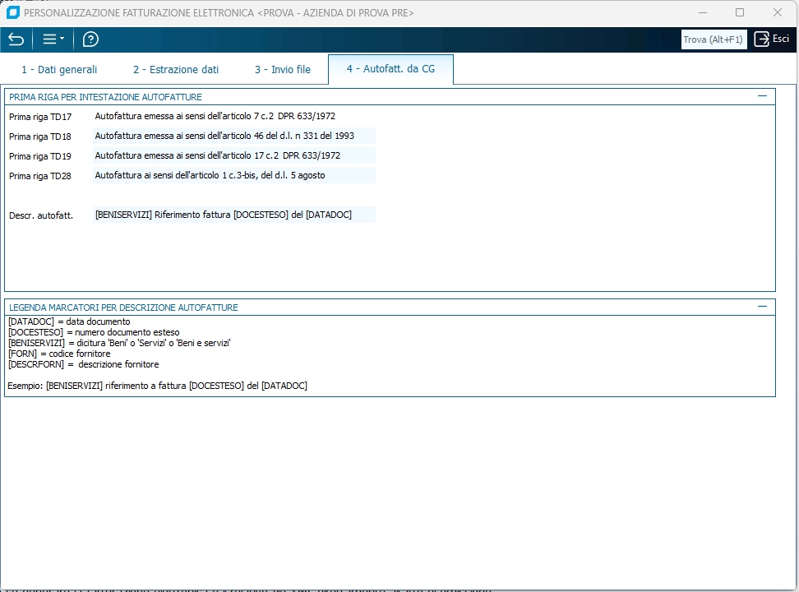Click the label Descr. autofatt.
Viewport: 799px width, 592px height.
click(x=41, y=215)
